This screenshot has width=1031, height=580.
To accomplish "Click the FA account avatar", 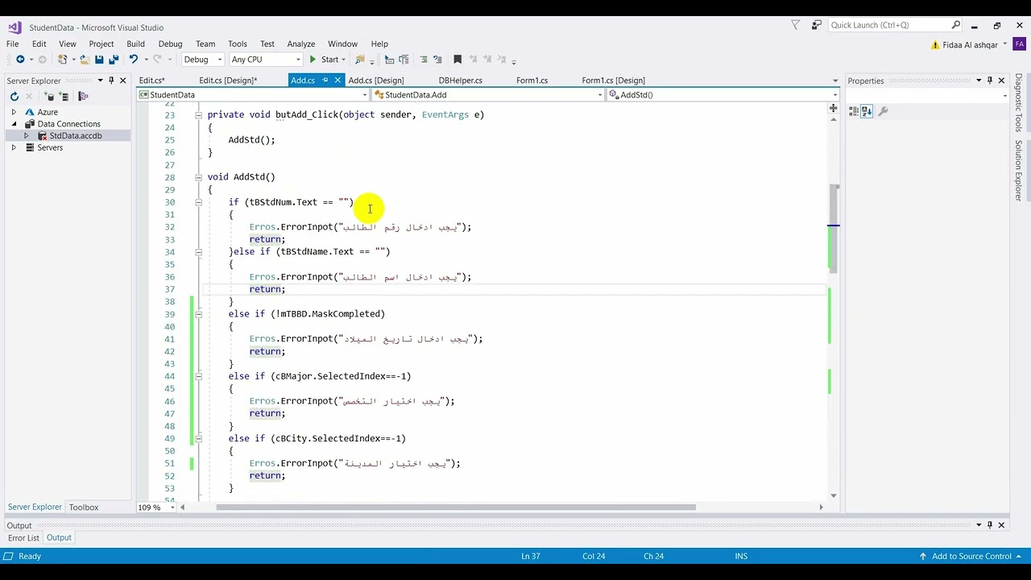I will [x=1019, y=44].
